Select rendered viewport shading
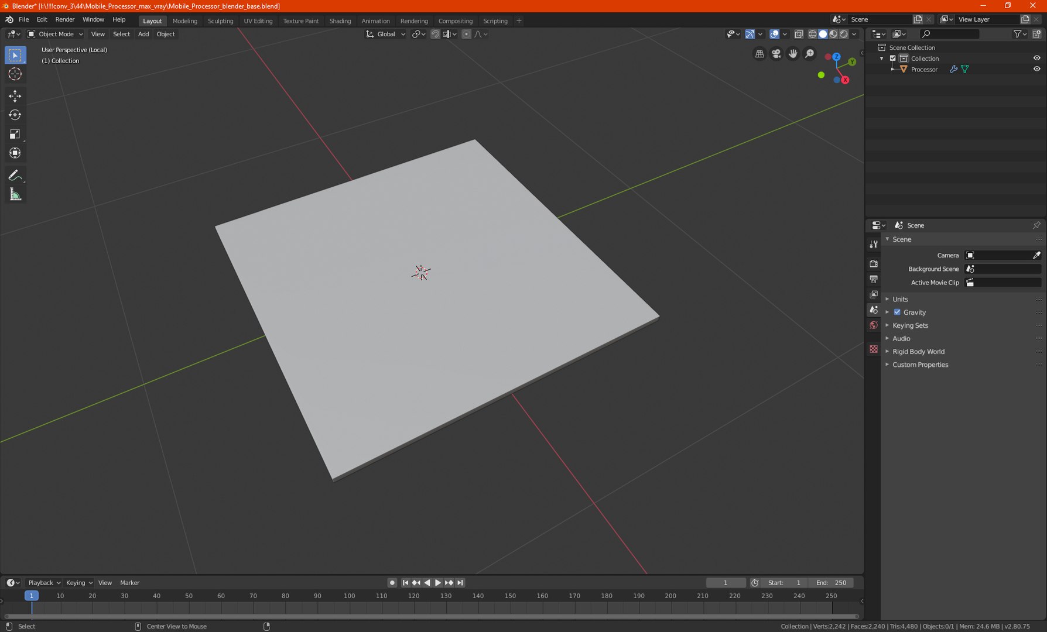Viewport: 1047px width, 632px height. coord(844,34)
